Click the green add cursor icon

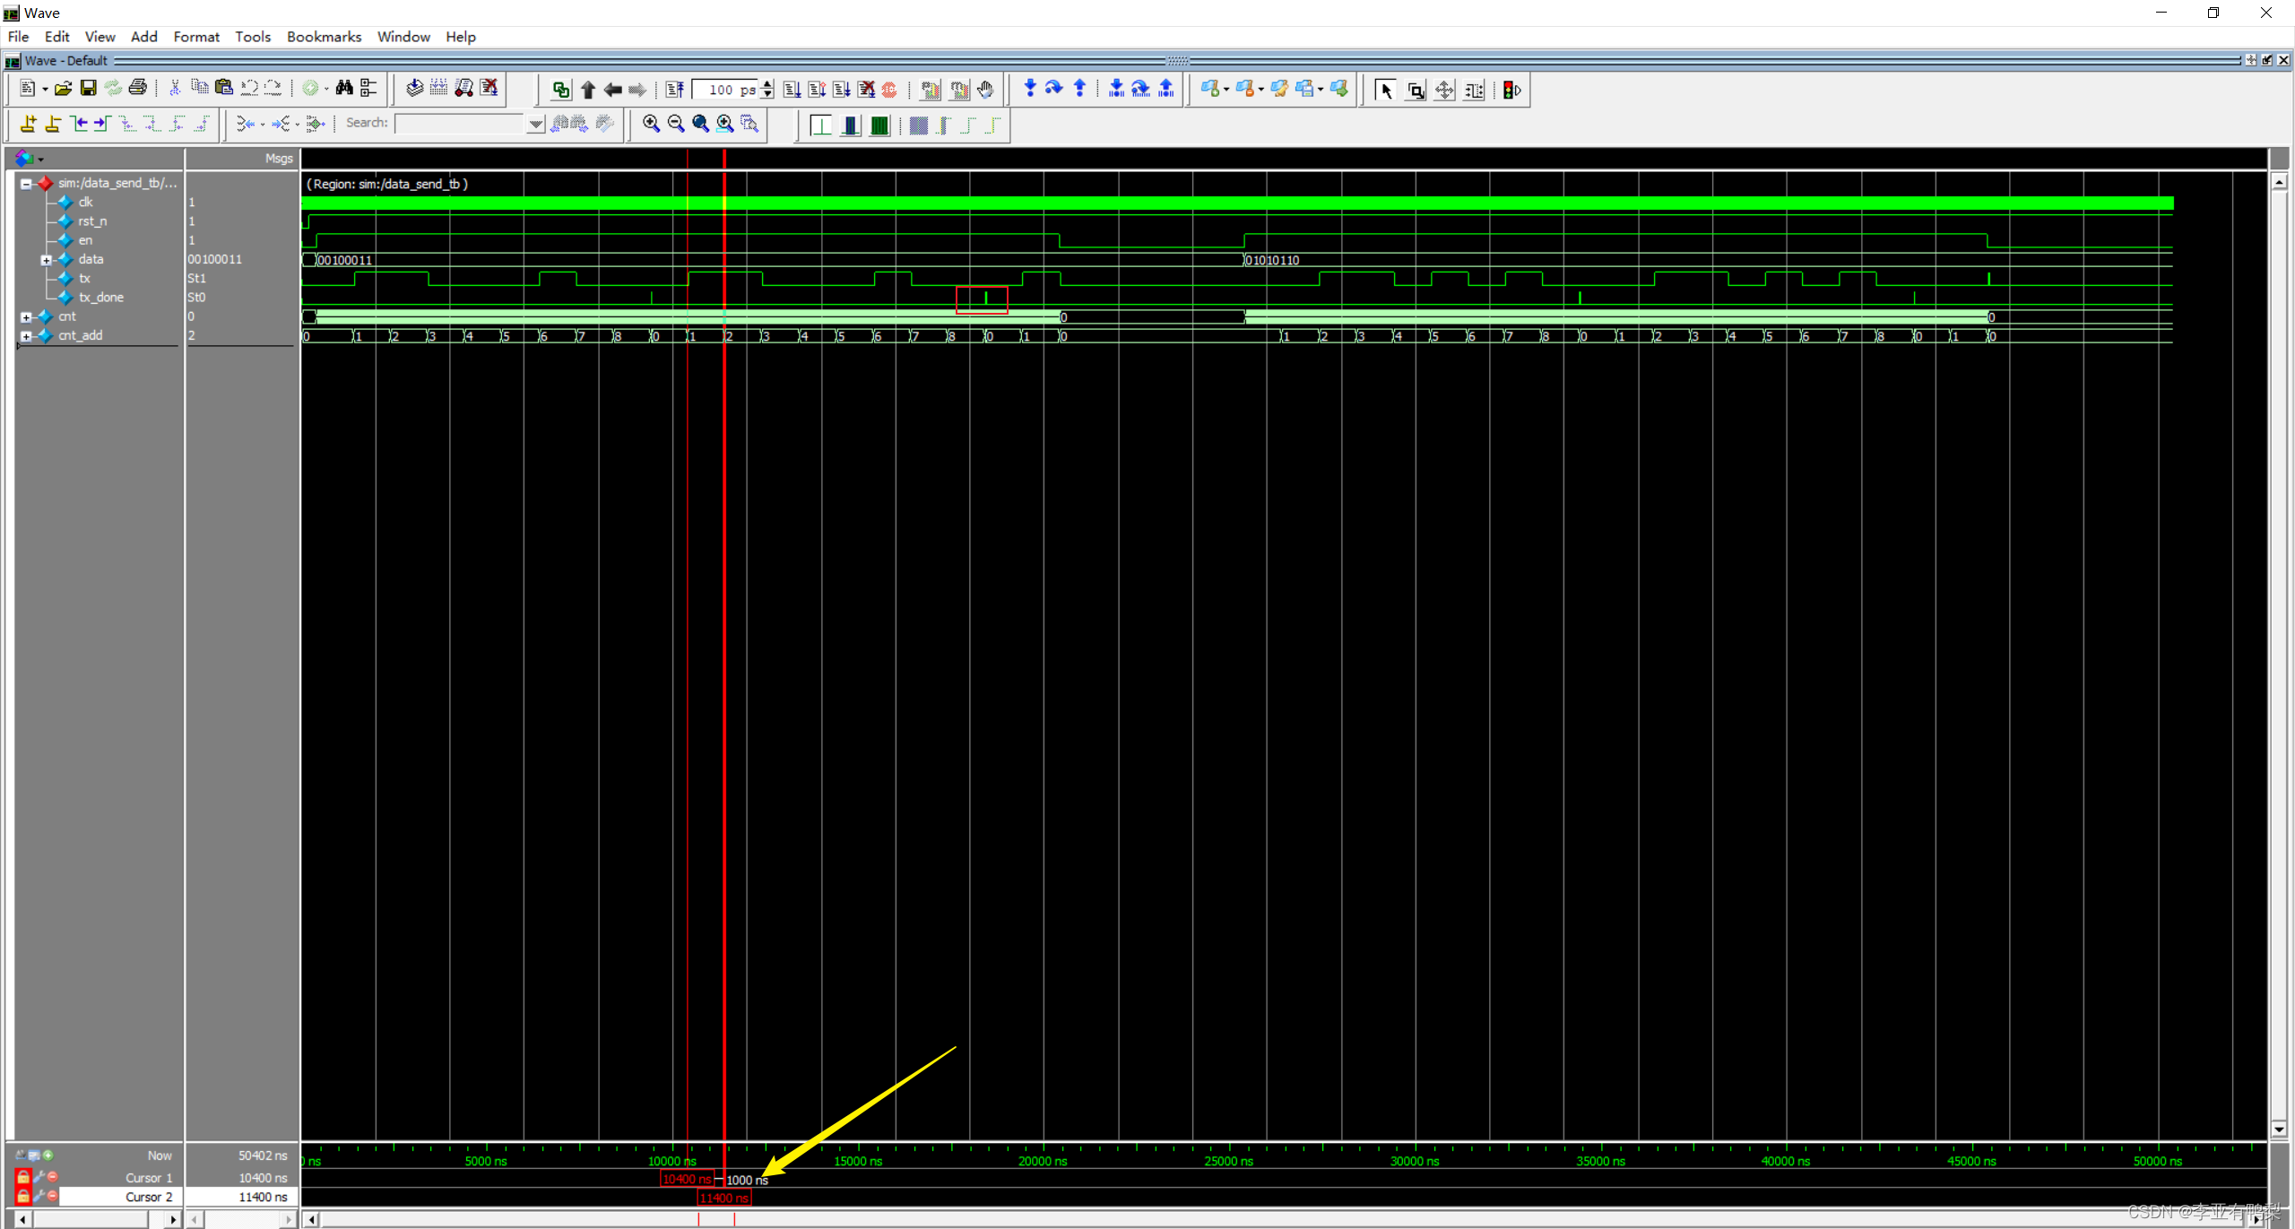48,1155
